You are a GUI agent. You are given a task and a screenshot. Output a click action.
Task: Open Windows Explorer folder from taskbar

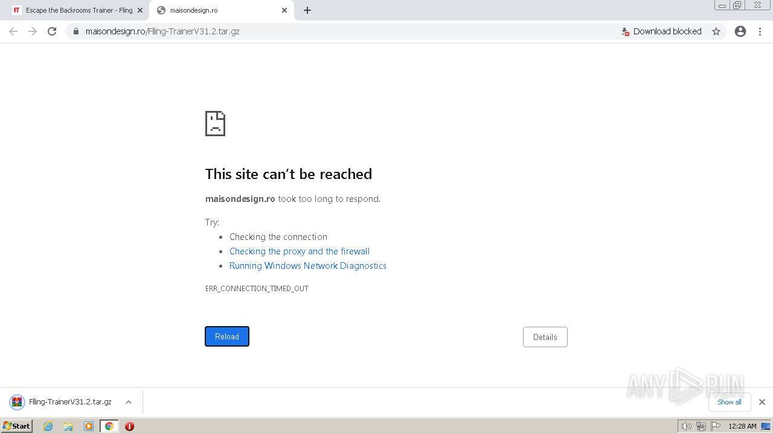coord(68,426)
